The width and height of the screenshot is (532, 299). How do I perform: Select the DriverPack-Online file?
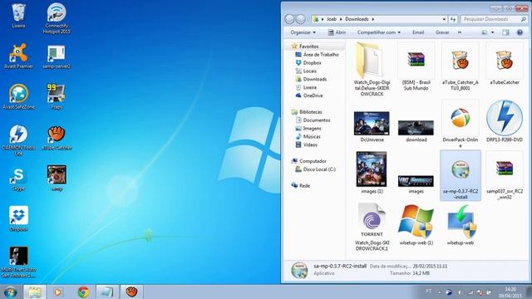[460, 124]
